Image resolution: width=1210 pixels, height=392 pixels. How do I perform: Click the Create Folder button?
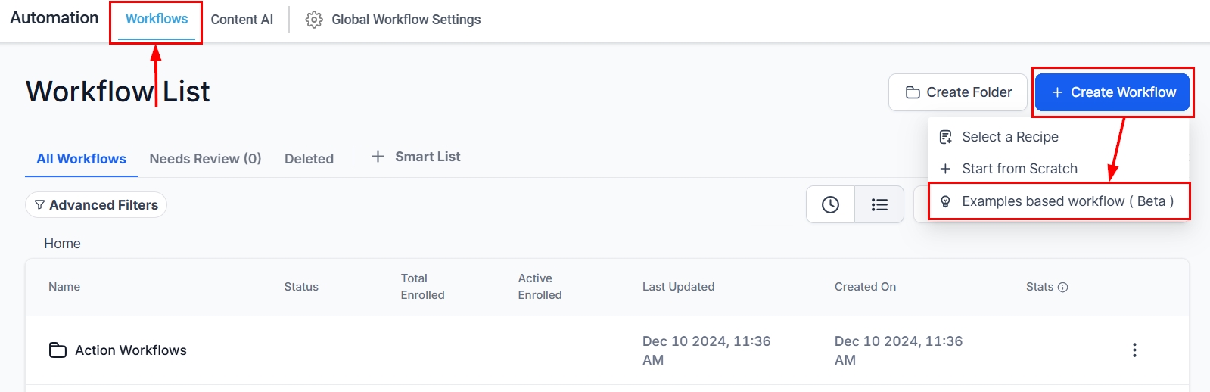(x=958, y=92)
